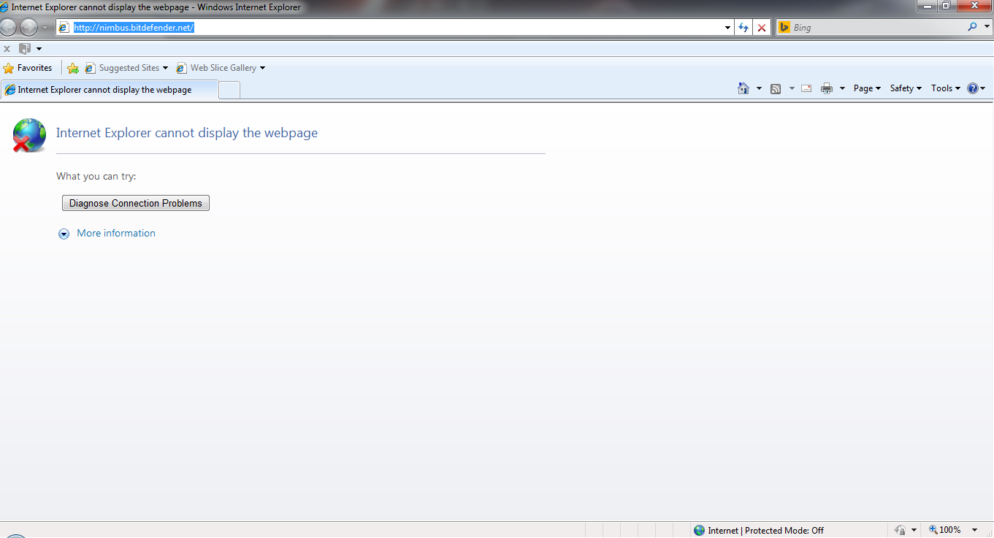This screenshot has height=538, width=994.
Task: Click inside the Bing search field
Action: pos(876,28)
